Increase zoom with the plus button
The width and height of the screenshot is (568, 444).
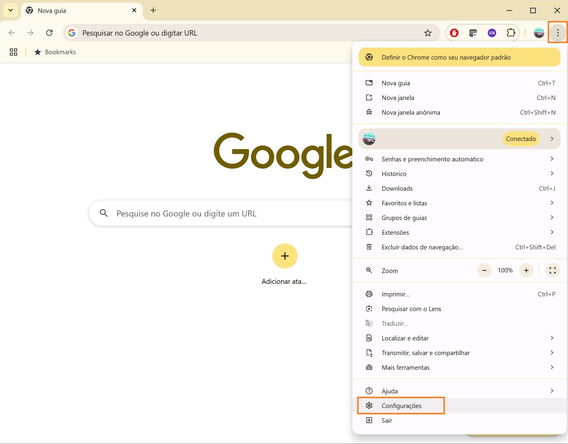click(x=526, y=271)
